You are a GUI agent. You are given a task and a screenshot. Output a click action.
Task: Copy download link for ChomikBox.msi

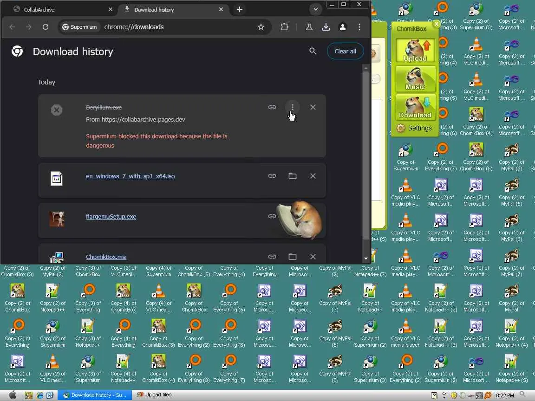[272, 256]
